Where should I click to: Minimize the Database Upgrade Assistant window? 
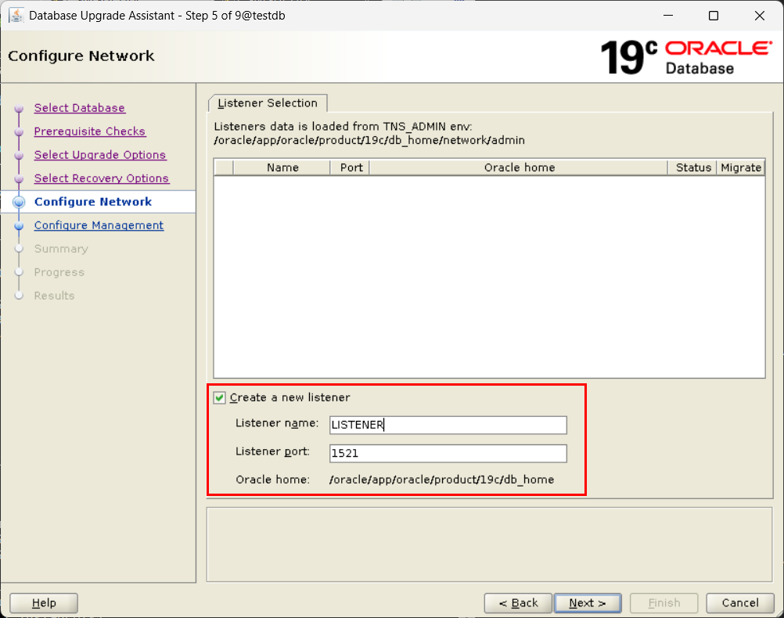click(668, 16)
